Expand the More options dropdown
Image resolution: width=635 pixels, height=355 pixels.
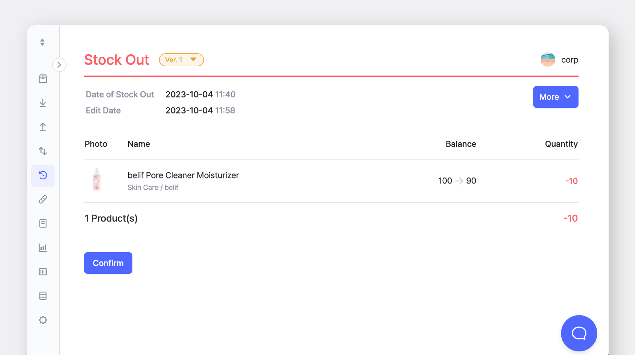pos(556,97)
